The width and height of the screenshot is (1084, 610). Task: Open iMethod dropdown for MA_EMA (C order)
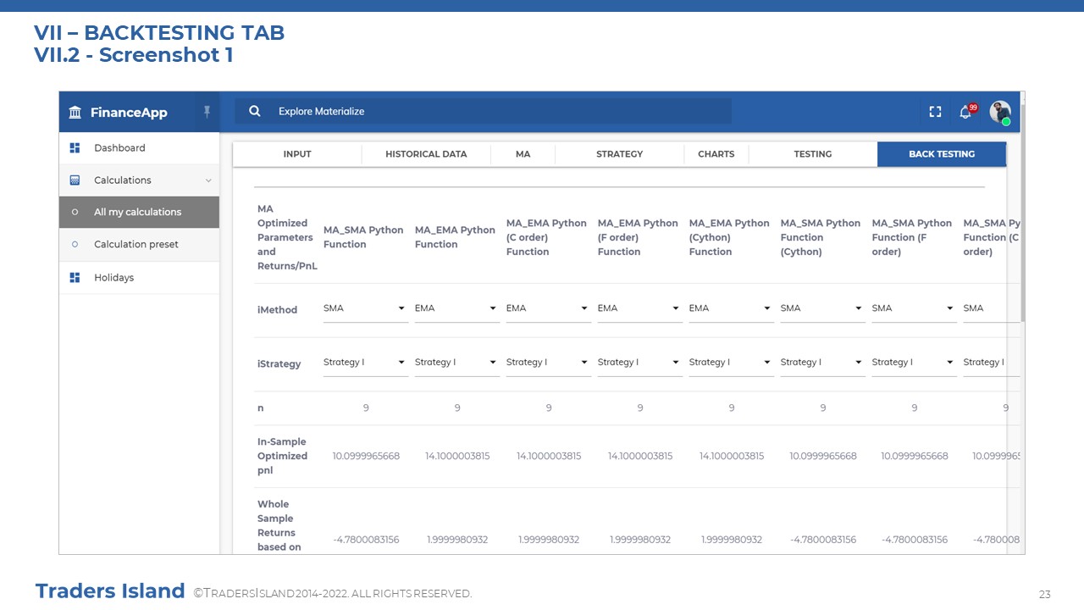coord(548,308)
